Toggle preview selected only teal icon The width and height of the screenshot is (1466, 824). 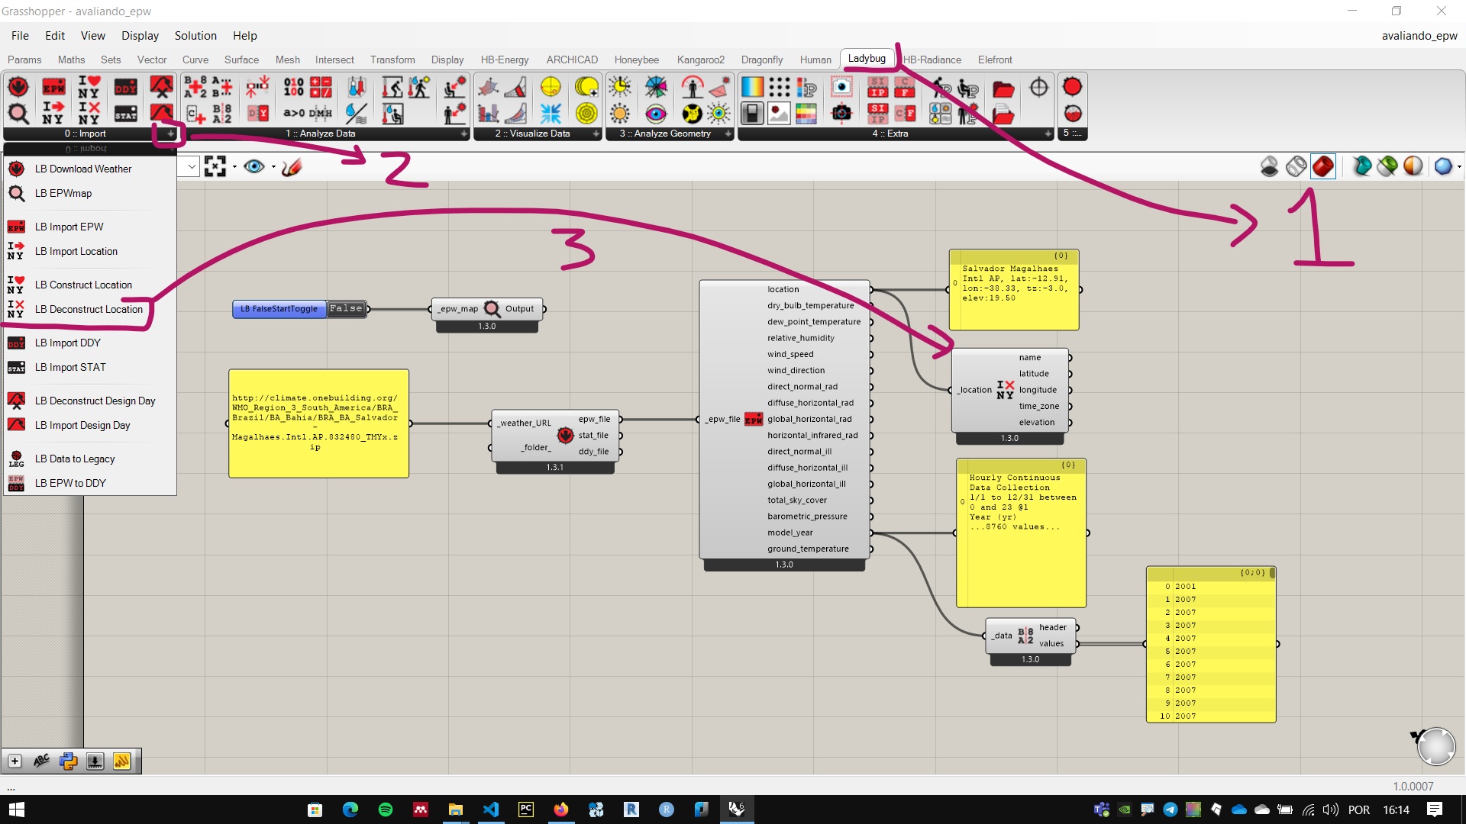[x=1361, y=166]
